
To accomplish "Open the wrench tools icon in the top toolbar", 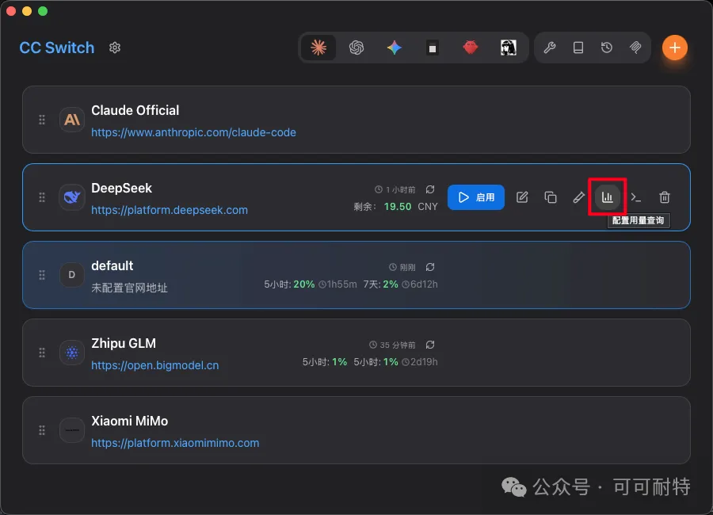I will coord(549,48).
